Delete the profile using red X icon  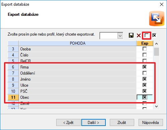139,36
